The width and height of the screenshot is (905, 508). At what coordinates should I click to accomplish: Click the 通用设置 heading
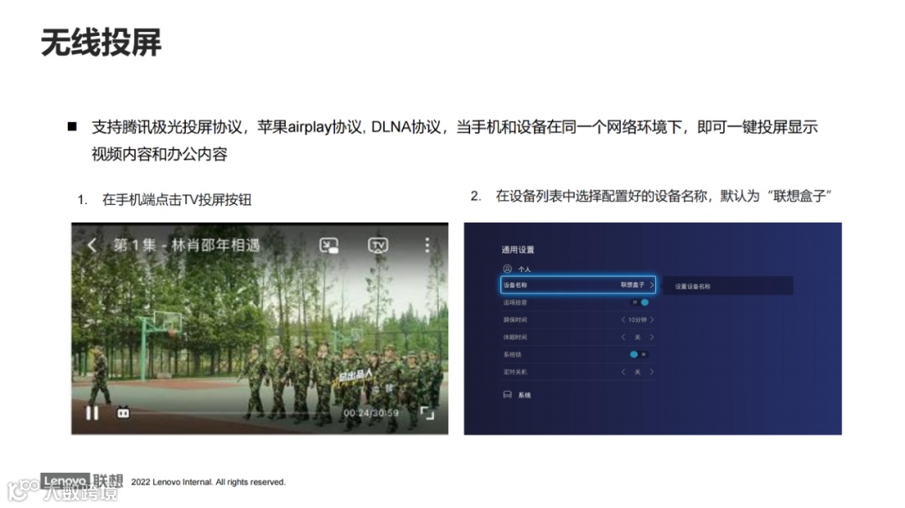pos(518,249)
